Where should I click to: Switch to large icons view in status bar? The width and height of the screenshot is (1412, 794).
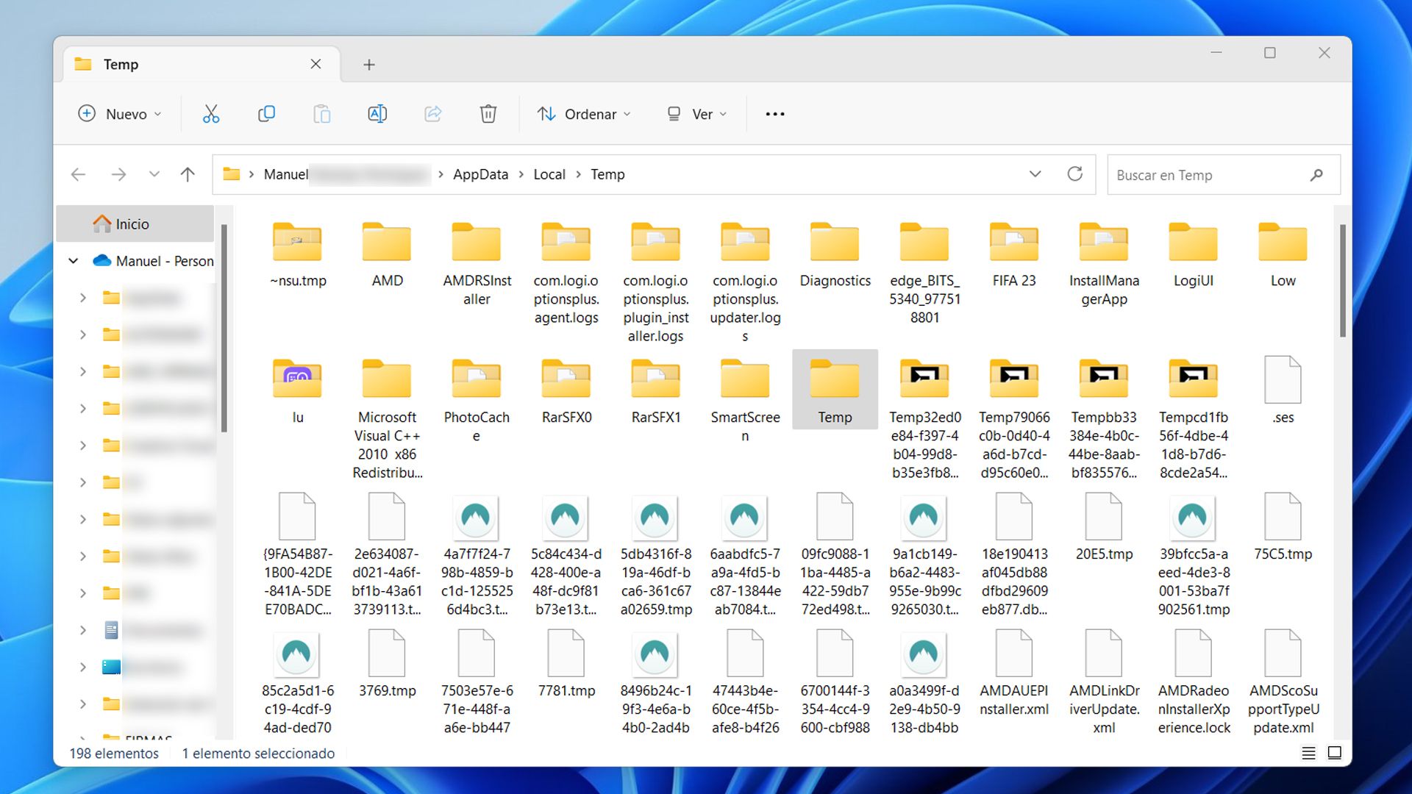[1334, 753]
